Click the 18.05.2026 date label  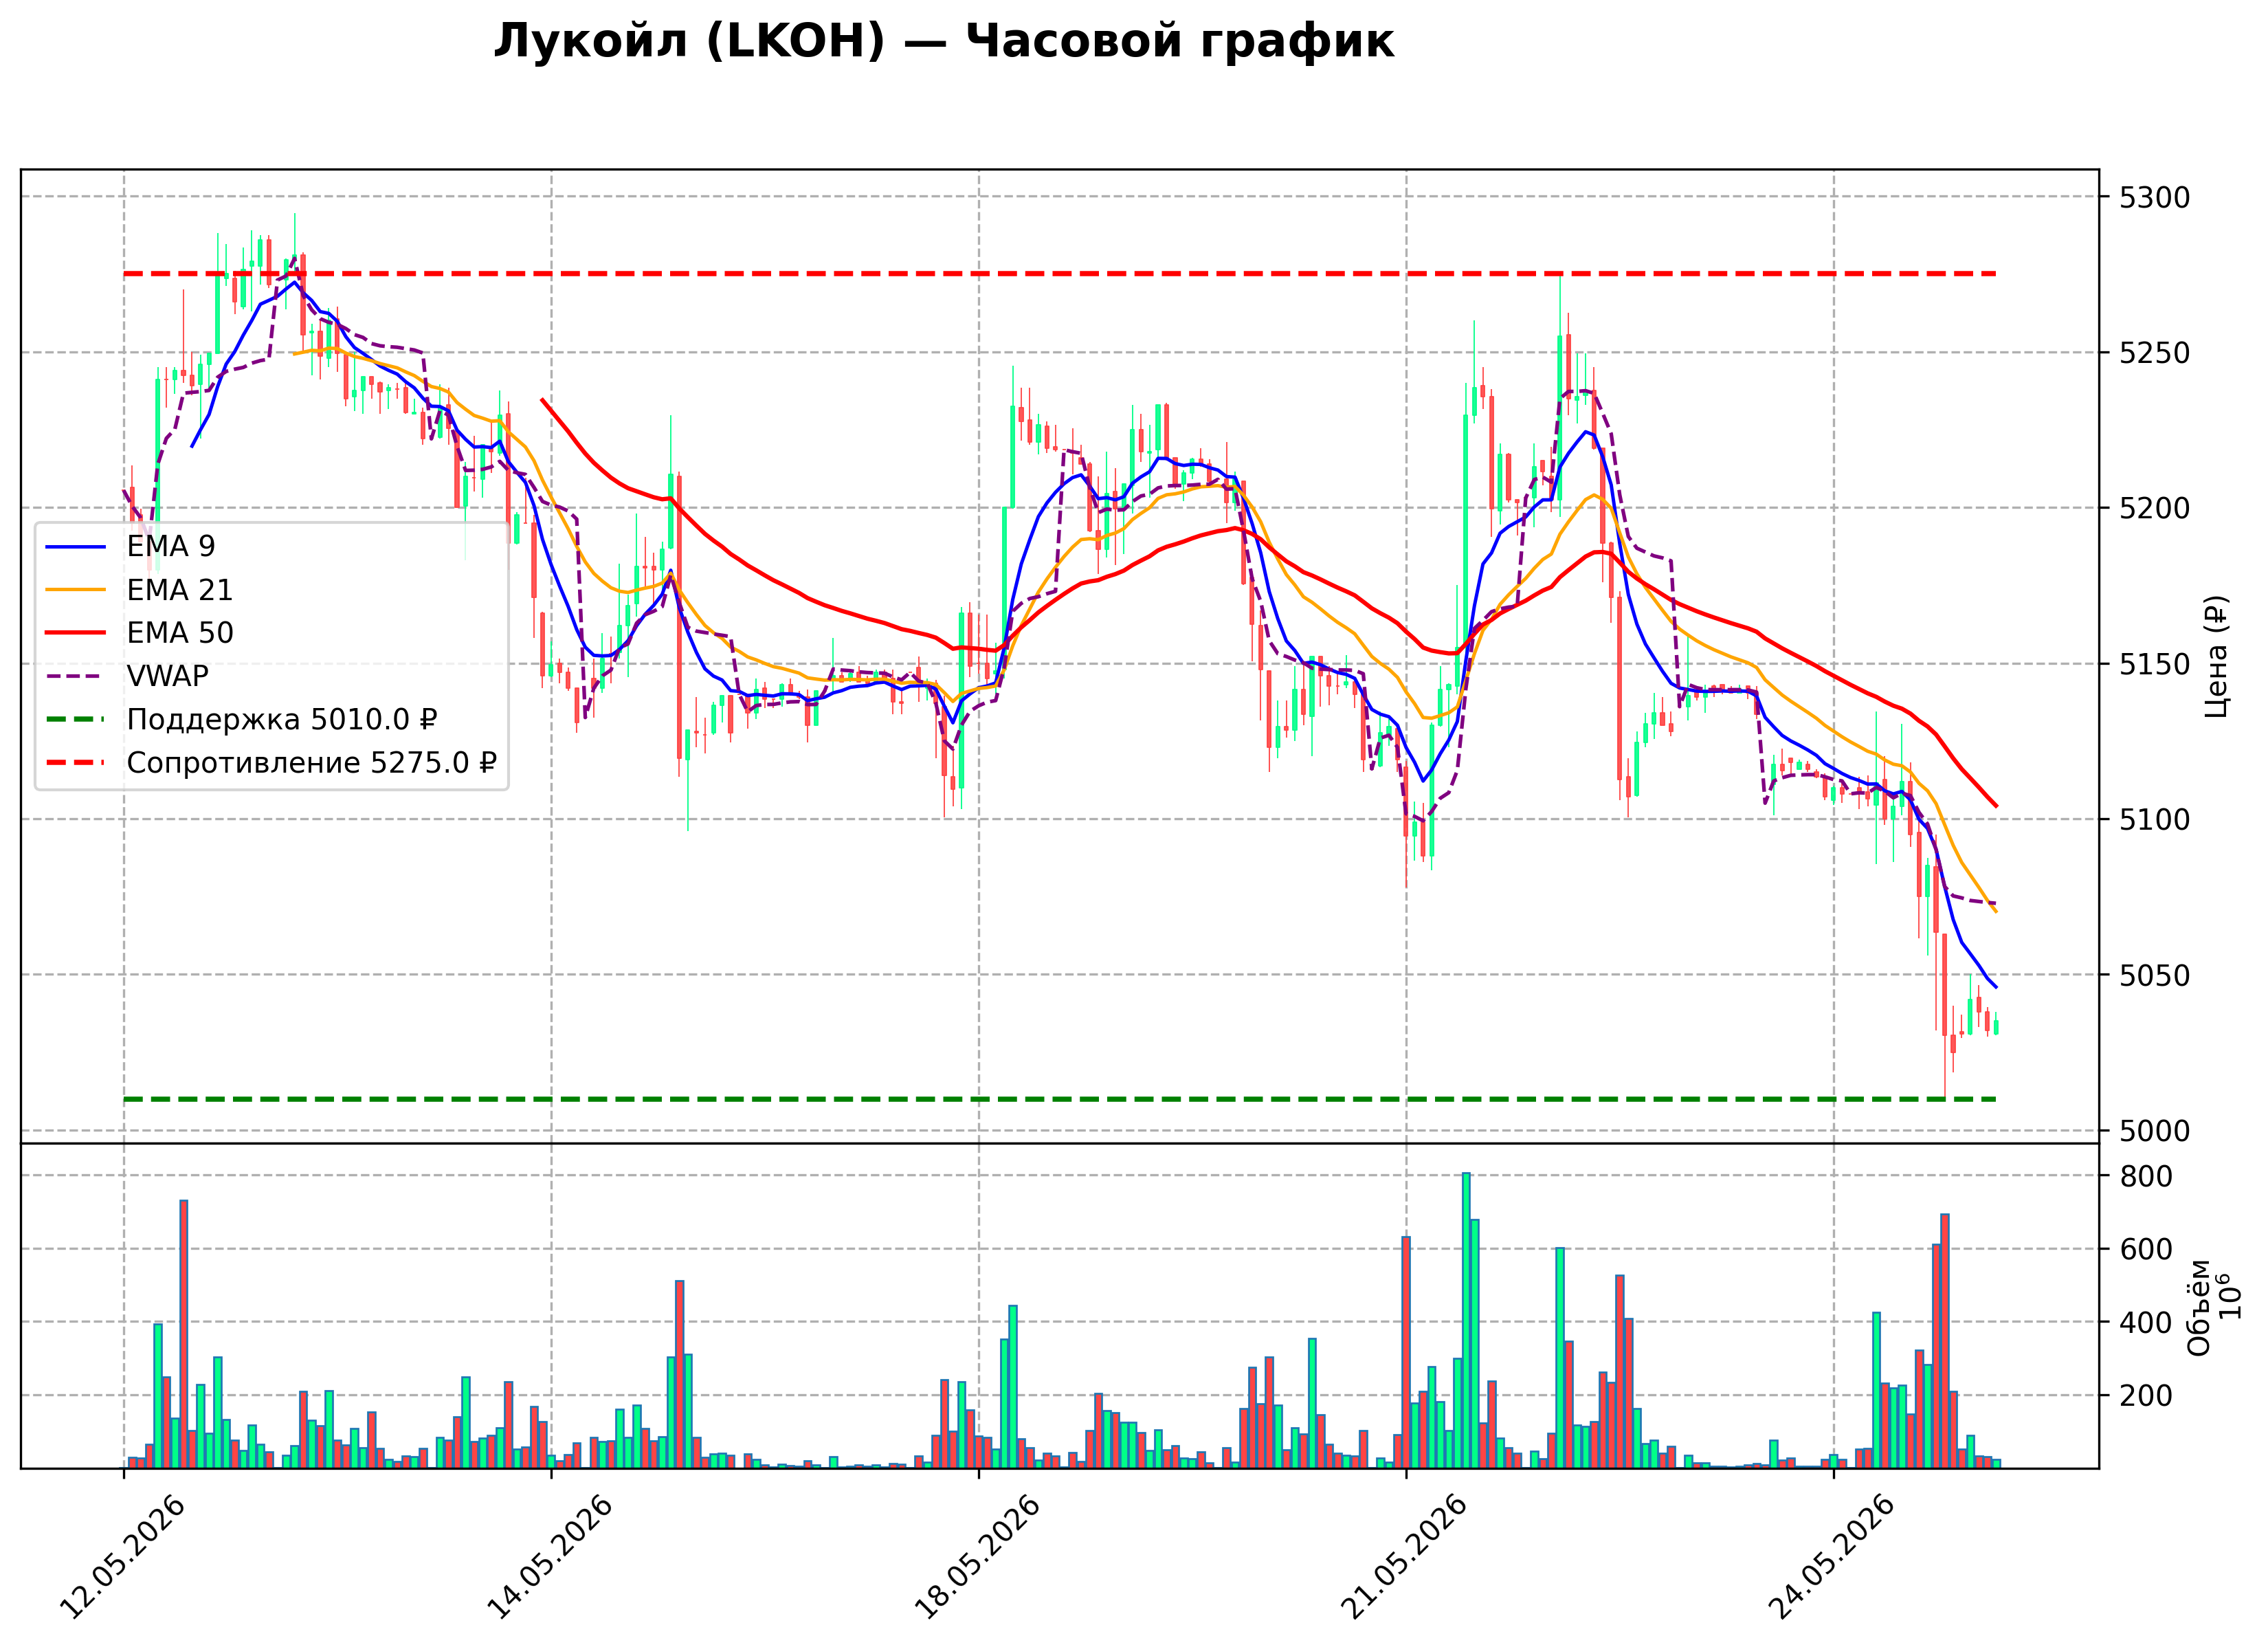(977, 1557)
